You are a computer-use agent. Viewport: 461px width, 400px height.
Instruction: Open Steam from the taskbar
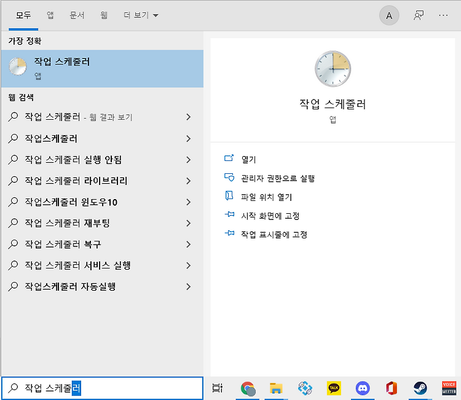[x=420, y=388]
